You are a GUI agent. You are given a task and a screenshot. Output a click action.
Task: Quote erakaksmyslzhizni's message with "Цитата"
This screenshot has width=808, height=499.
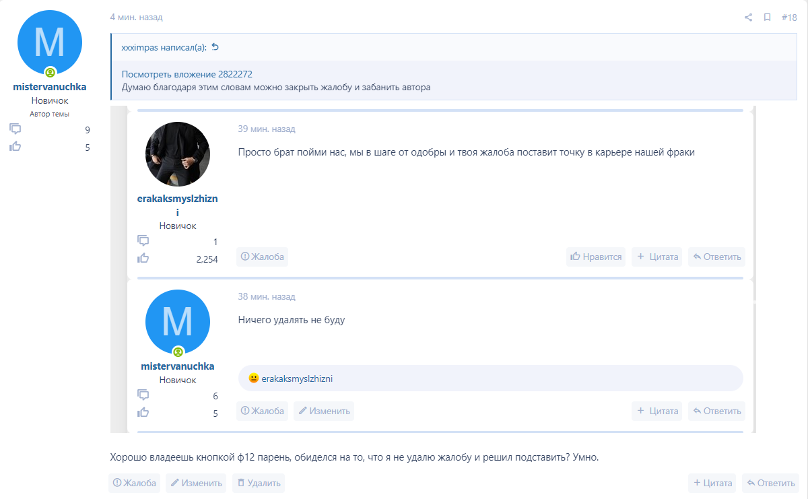point(656,257)
